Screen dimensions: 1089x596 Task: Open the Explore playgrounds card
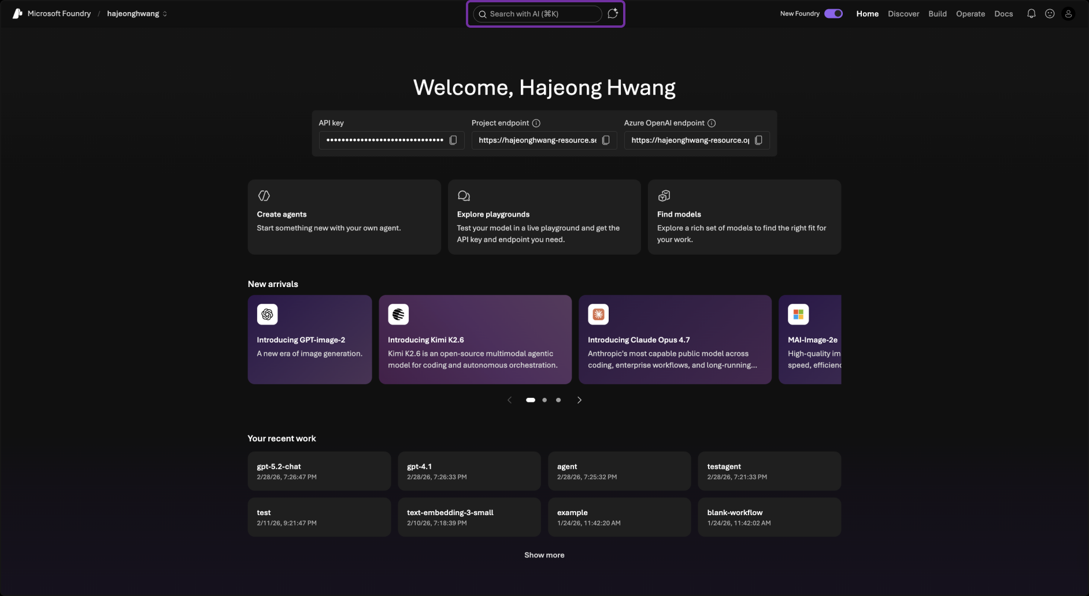tap(544, 217)
